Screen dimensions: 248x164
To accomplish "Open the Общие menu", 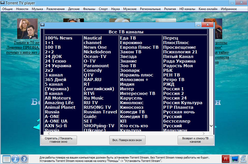I will [8, 9].
